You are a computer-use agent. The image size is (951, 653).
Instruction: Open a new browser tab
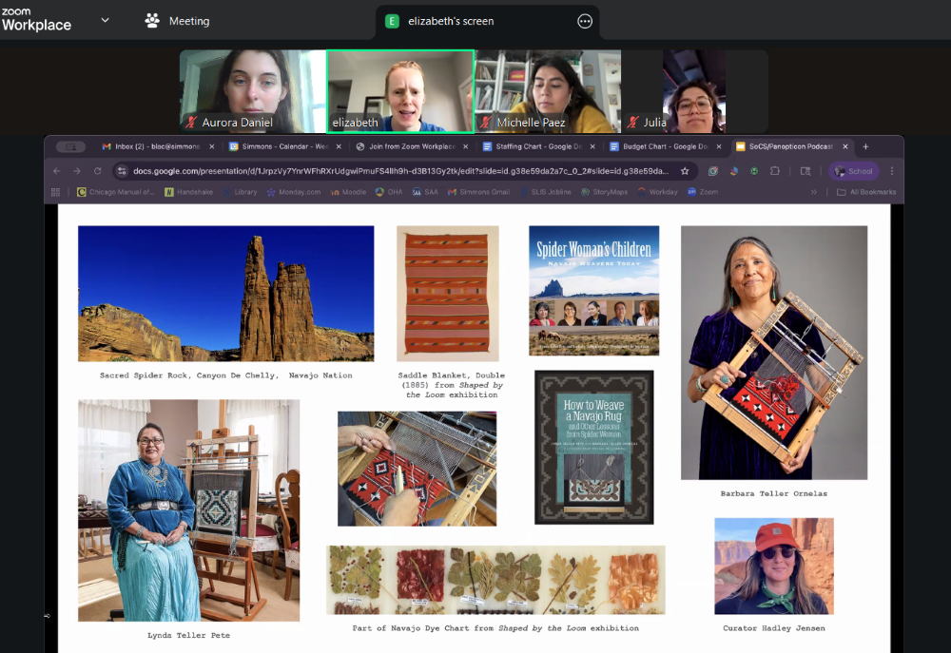tap(865, 147)
